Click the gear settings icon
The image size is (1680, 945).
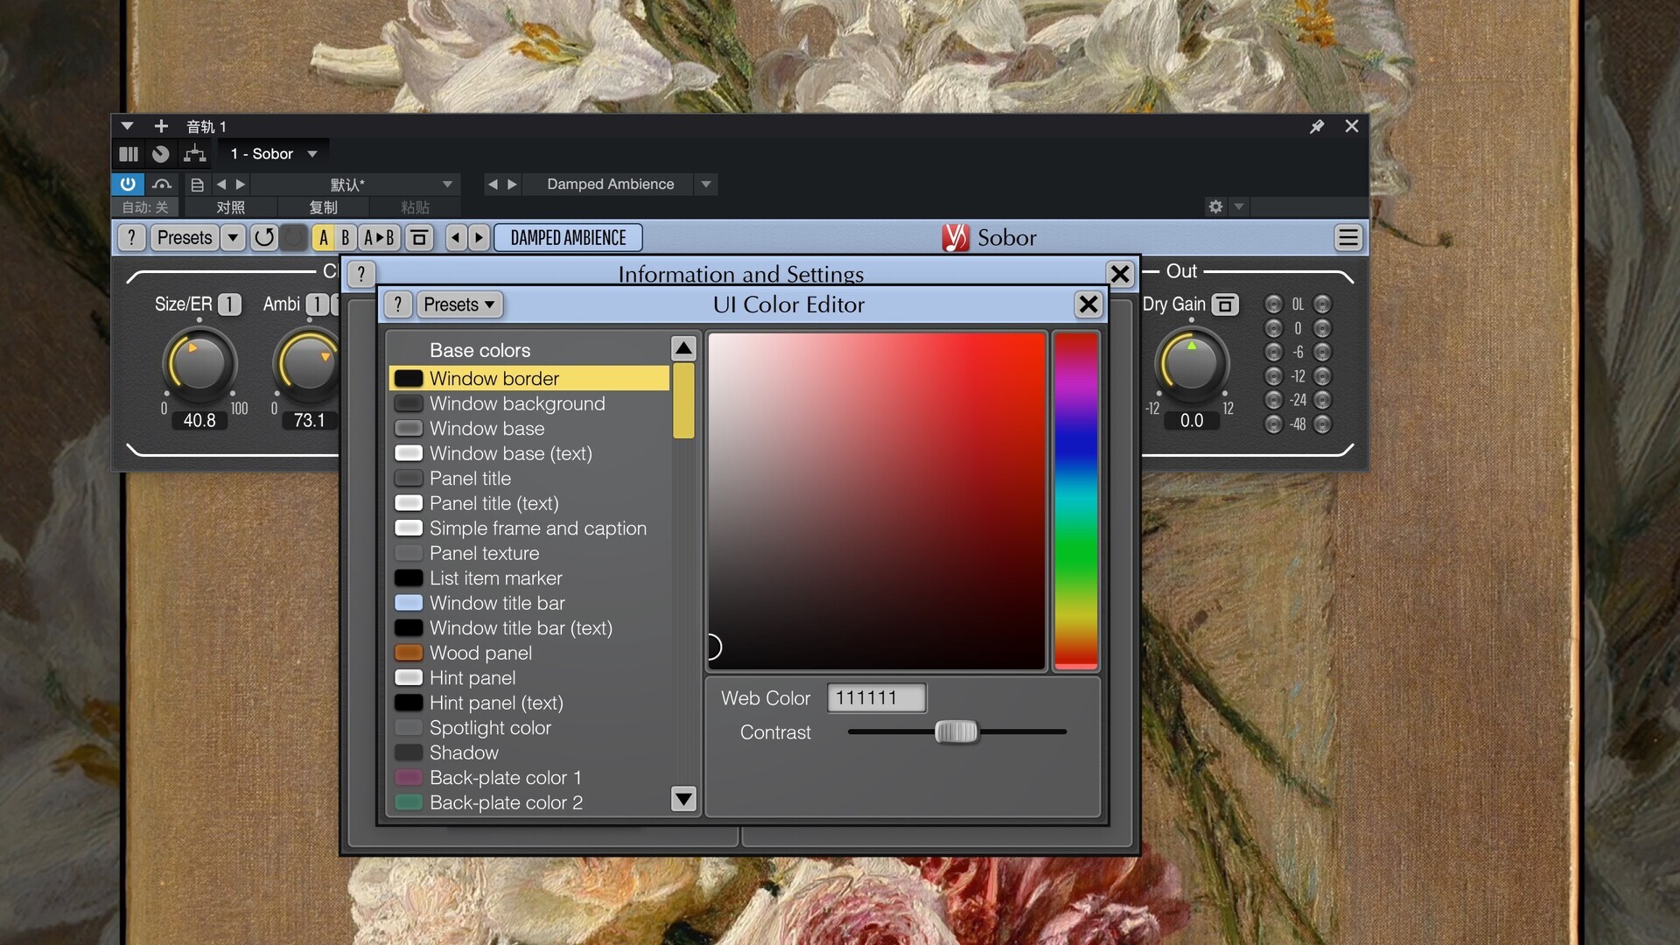1215,206
